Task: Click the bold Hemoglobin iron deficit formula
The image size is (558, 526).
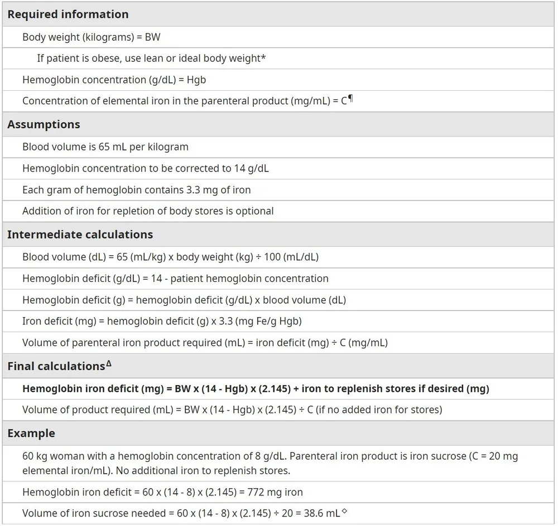Action: [x=256, y=388]
